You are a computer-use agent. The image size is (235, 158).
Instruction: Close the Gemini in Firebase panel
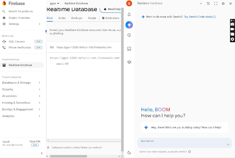pyautogui.click(x=231, y=3)
